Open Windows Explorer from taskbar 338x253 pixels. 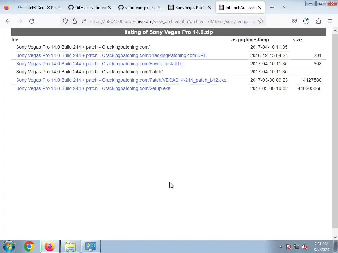pos(70,246)
